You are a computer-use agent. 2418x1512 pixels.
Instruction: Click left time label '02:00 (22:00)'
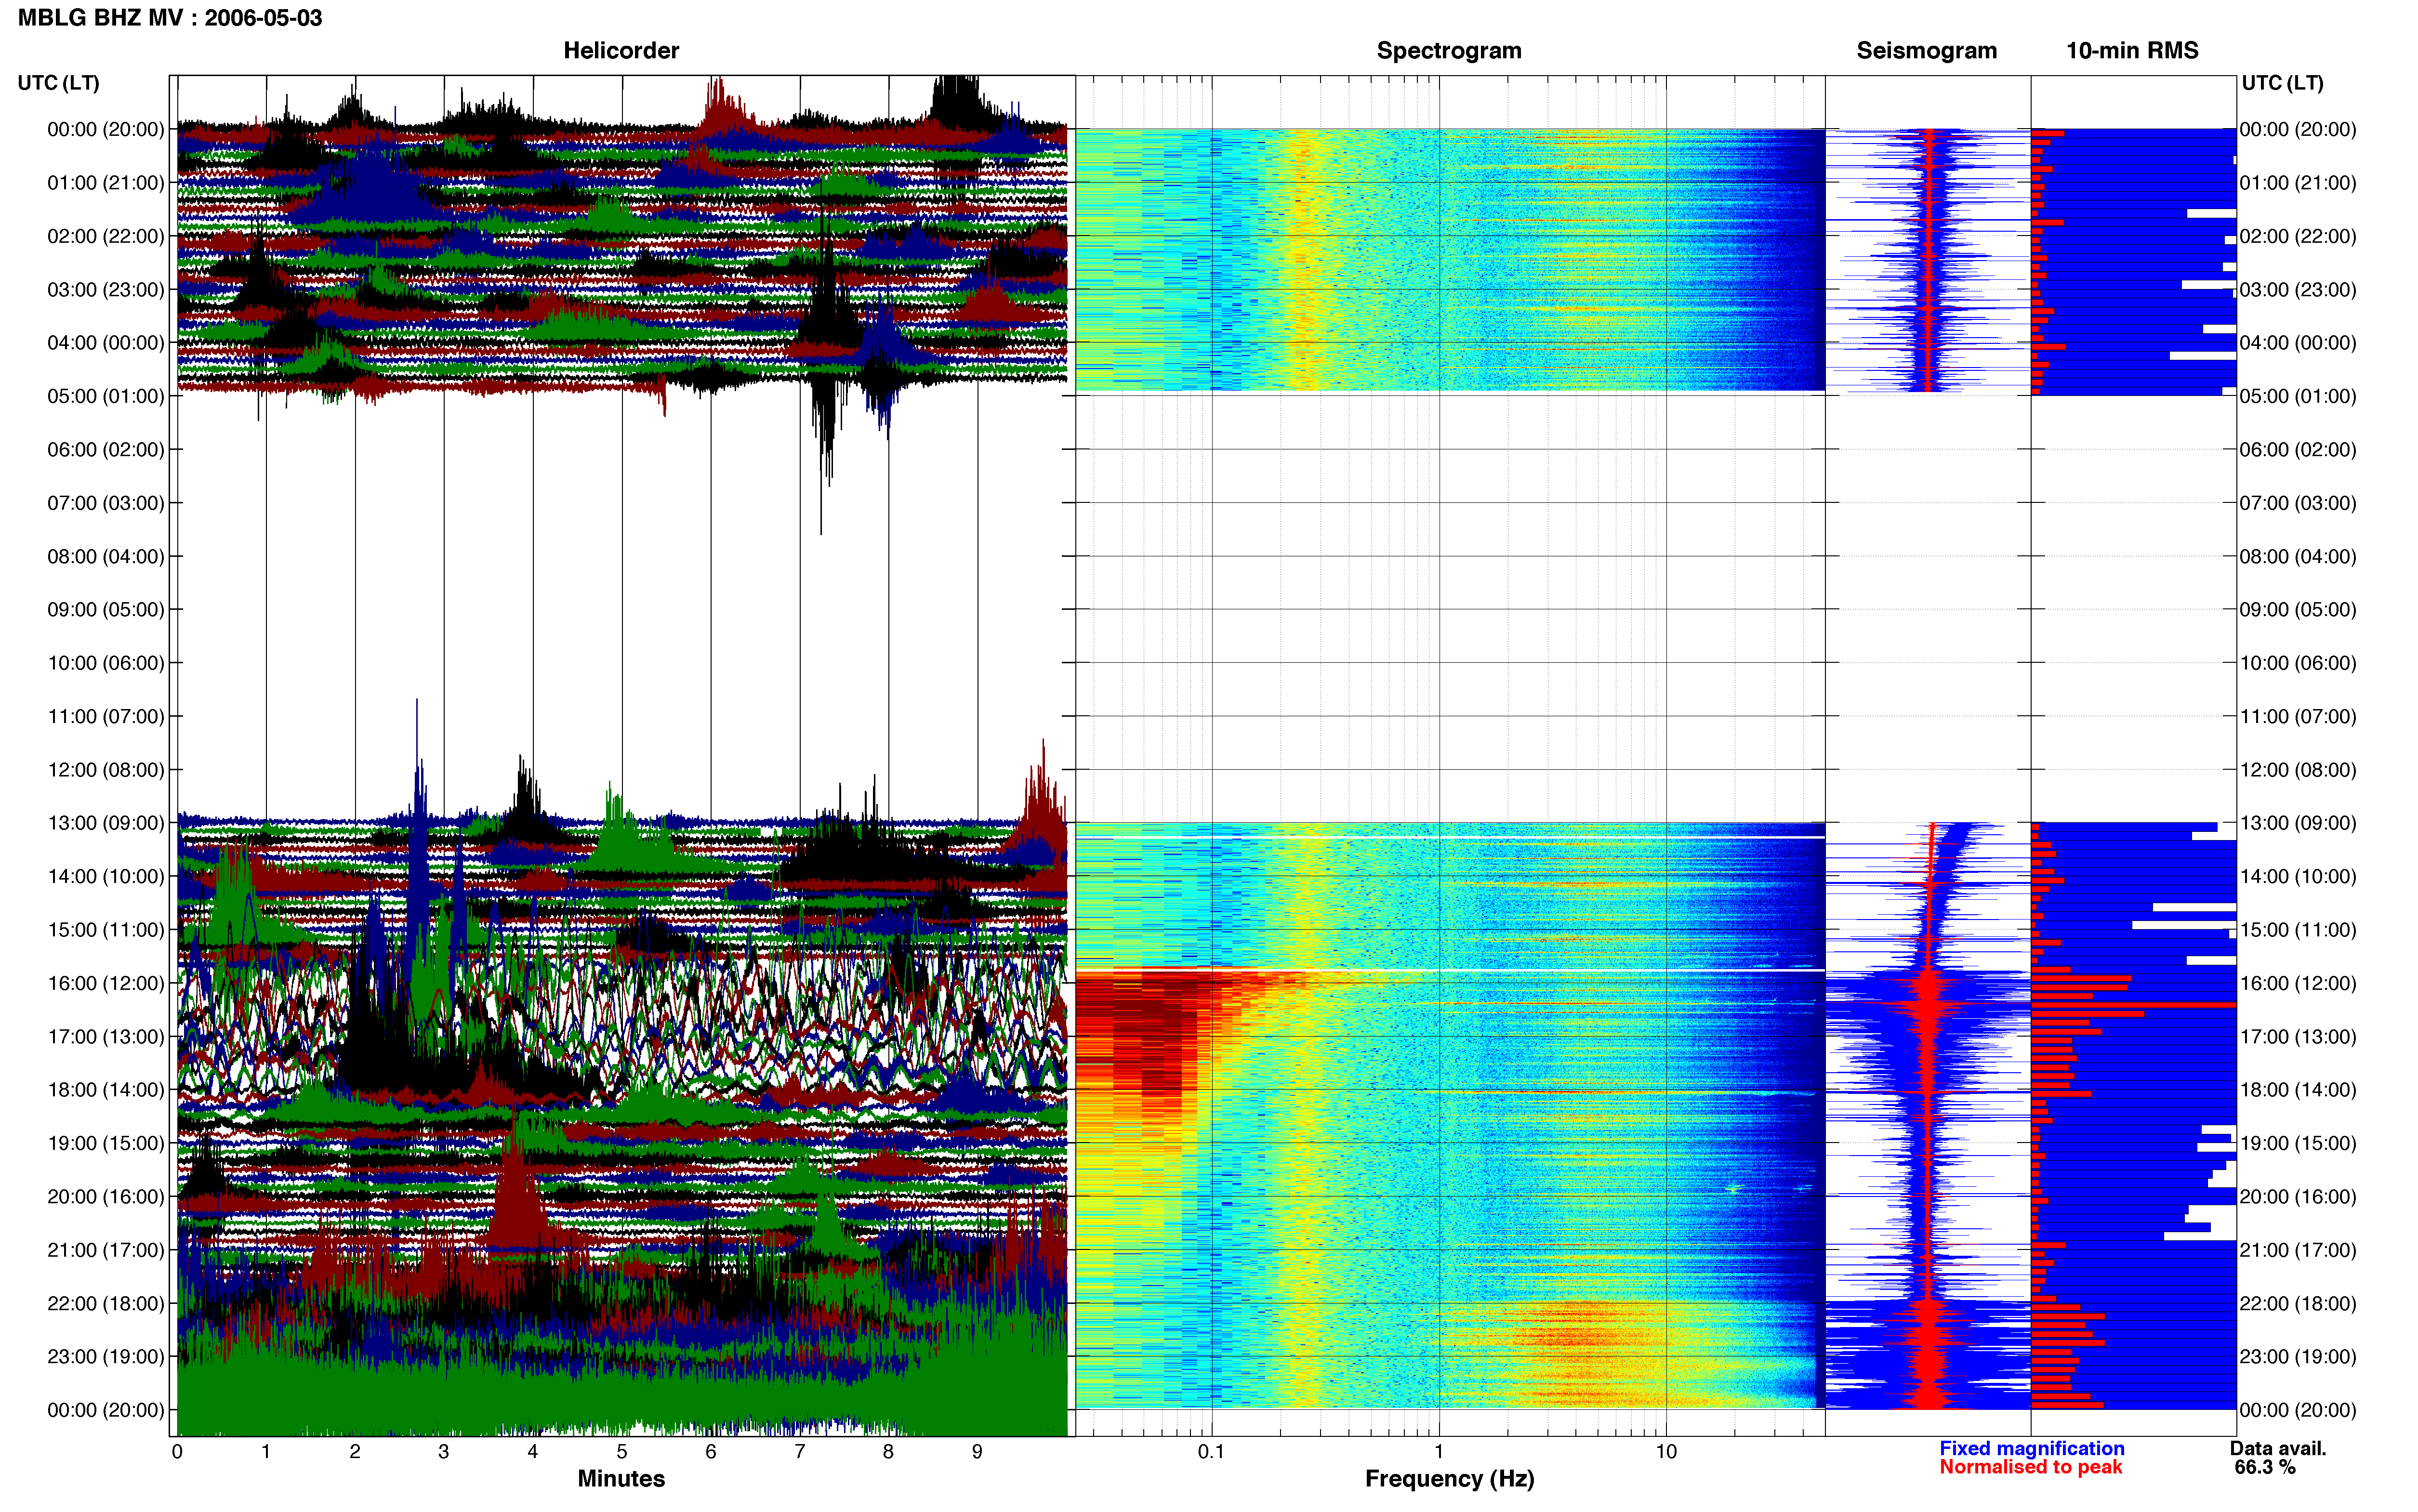pyautogui.click(x=106, y=236)
